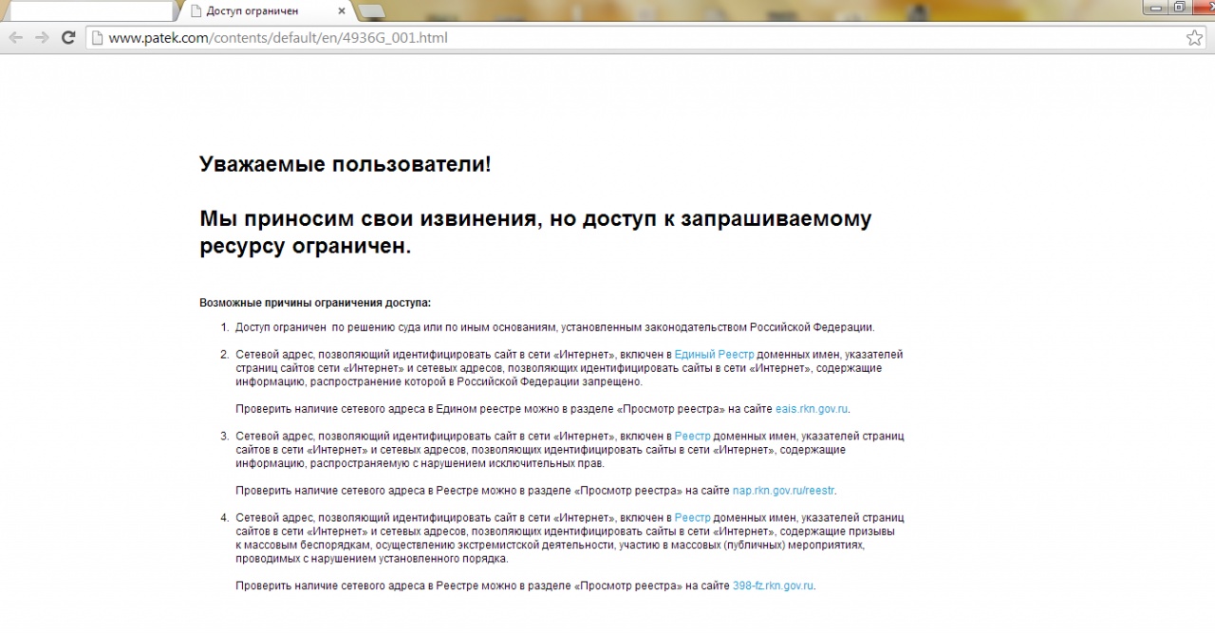The width and height of the screenshot is (1215, 633).
Task: Click the "Возможные причины ограничения доступа" subheading
Action: pos(315,303)
